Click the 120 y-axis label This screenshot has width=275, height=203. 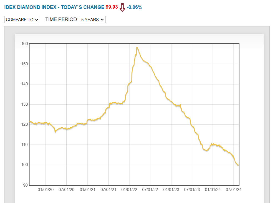point(24,124)
